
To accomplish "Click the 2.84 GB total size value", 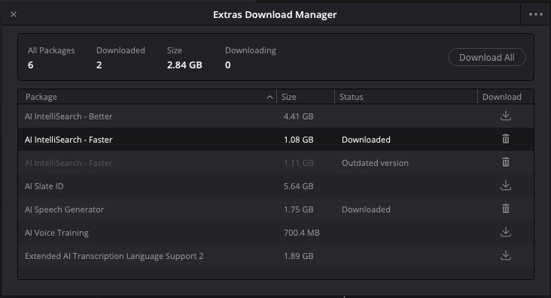I will pyautogui.click(x=184, y=65).
